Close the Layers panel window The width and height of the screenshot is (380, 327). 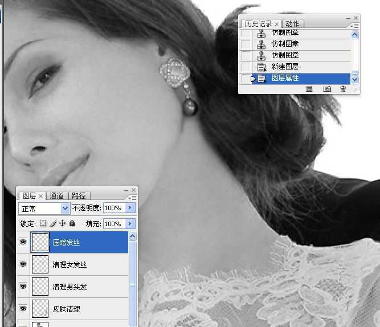click(x=133, y=190)
